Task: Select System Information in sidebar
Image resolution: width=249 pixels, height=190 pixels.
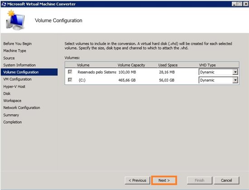Action: pyautogui.click(x=19, y=65)
